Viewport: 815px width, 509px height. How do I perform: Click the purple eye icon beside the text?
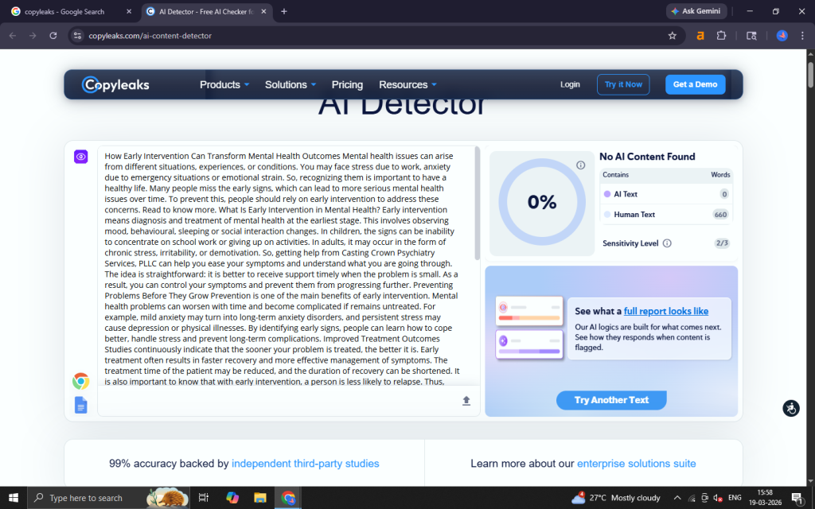click(80, 157)
